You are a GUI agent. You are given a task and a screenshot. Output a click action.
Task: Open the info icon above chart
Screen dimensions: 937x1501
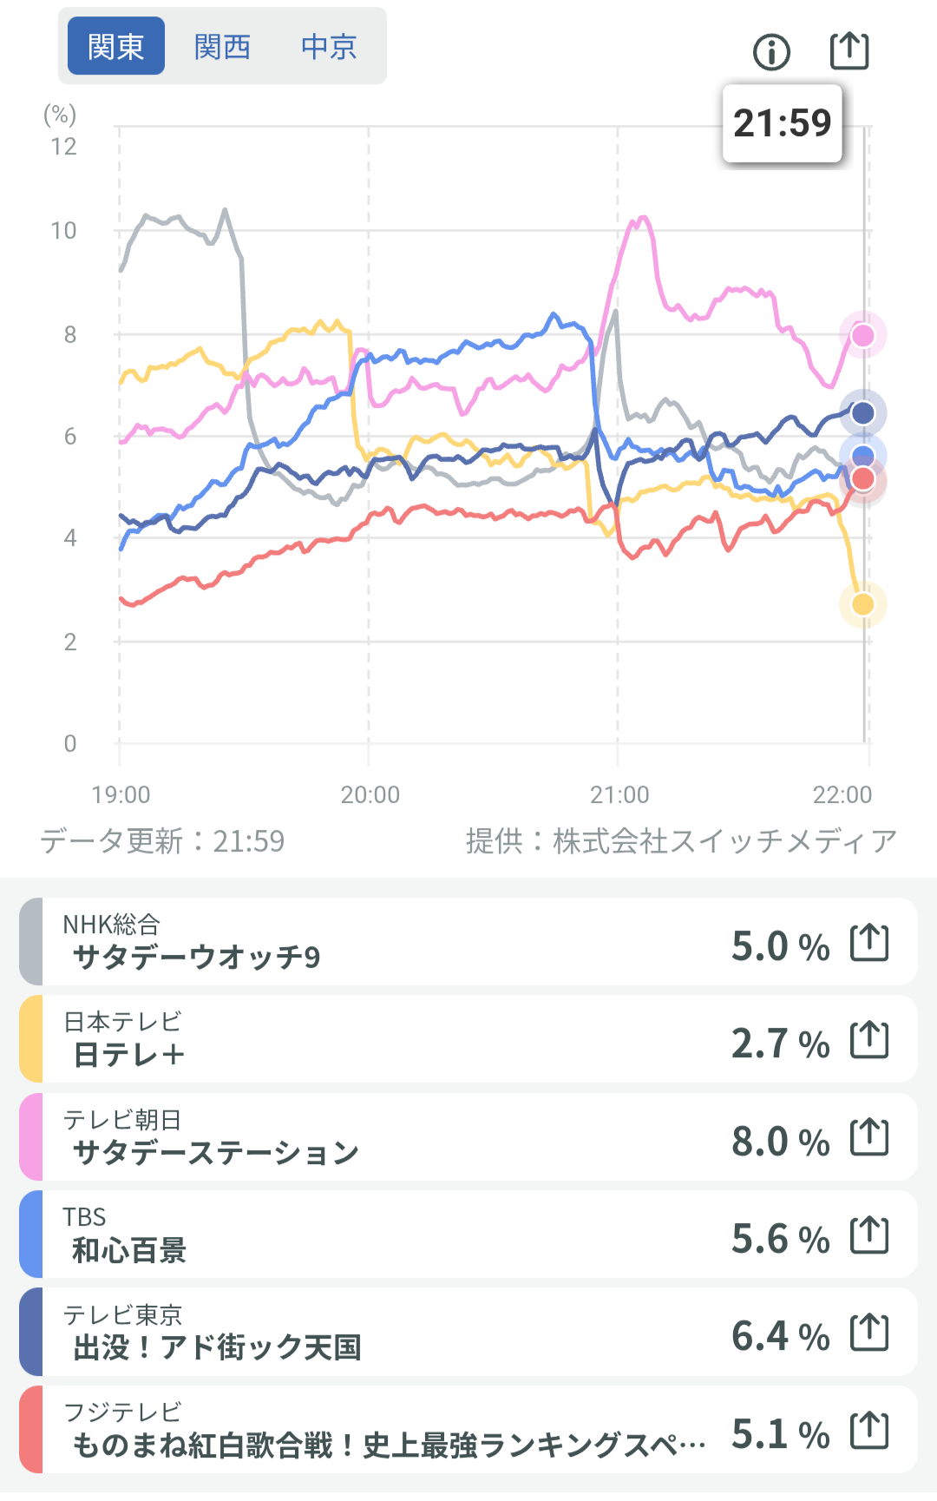tap(771, 52)
